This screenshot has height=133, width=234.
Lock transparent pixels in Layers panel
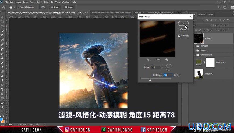(196, 30)
